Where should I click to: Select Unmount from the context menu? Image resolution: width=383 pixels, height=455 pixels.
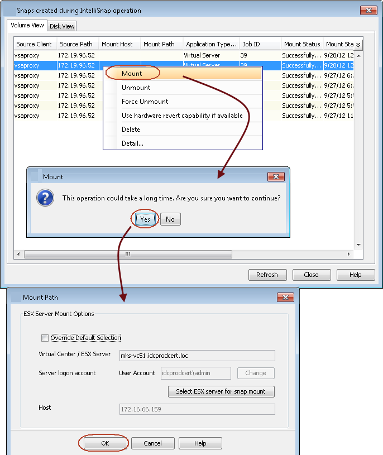click(136, 88)
